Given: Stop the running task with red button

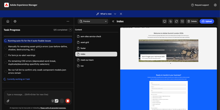Looking at the screenshot, I should point(68,101).
